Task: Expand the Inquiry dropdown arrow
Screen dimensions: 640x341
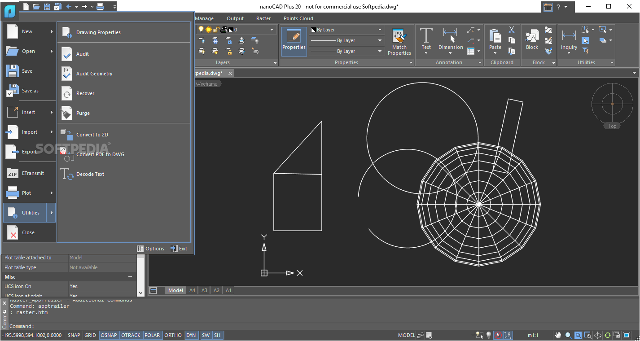Action: (x=569, y=53)
